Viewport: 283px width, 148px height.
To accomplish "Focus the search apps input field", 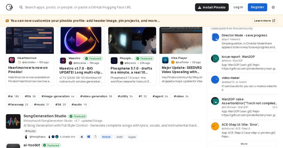I will coord(106,7).
